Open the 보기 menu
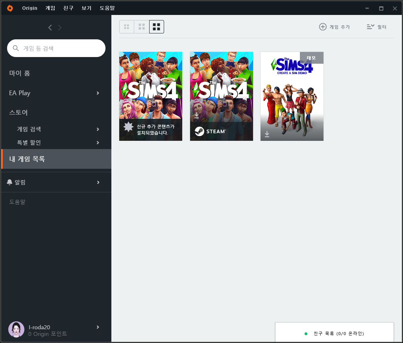403x343 pixels. point(86,8)
